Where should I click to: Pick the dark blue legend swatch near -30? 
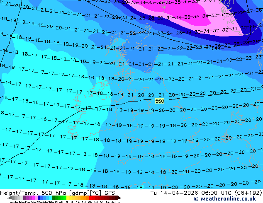pyautogui.click(x=39, y=198)
